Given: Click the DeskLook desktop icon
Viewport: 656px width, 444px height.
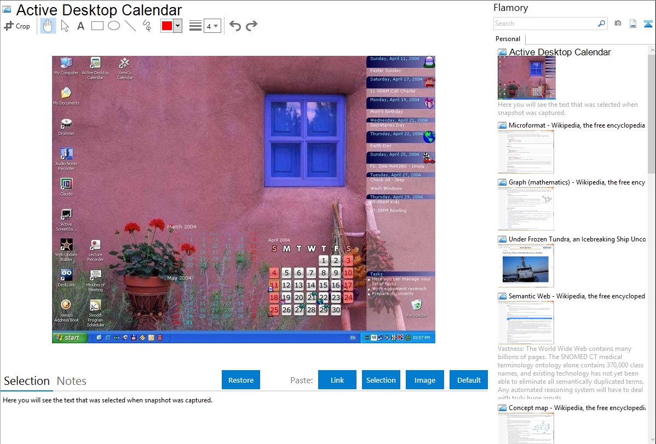Looking at the screenshot, I should coord(66,278).
